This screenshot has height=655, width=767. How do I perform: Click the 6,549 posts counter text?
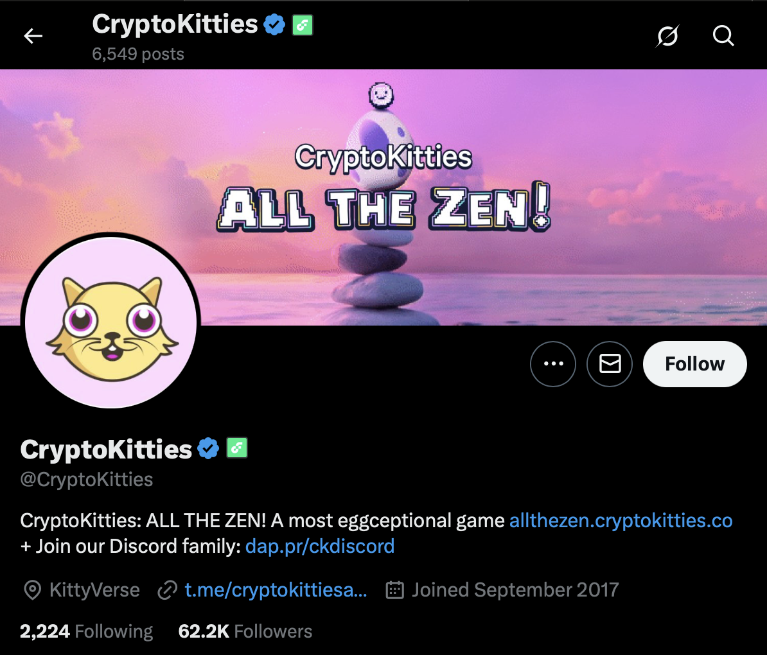(137, 54)
